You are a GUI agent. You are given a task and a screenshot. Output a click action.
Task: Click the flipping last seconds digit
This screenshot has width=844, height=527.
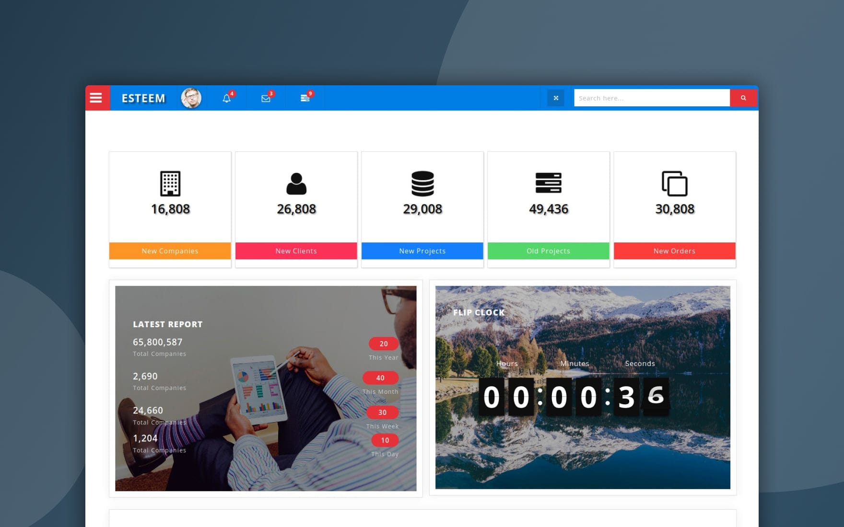[x=656, y=396]
